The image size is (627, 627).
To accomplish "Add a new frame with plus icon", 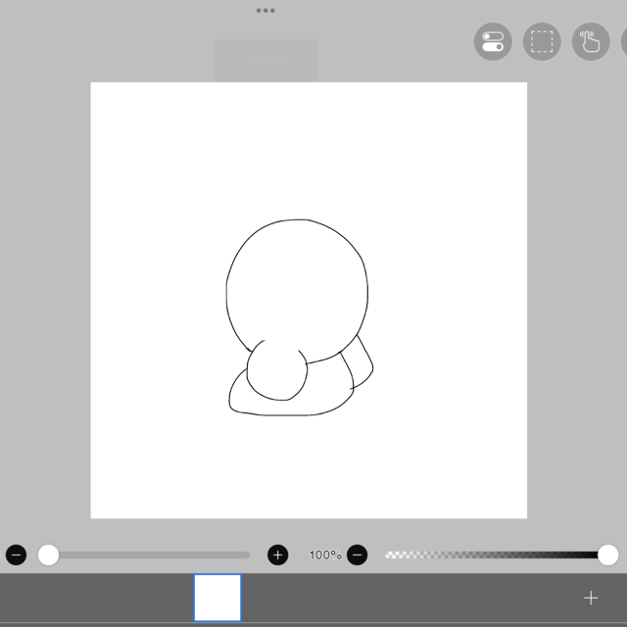I will point(590,598).
